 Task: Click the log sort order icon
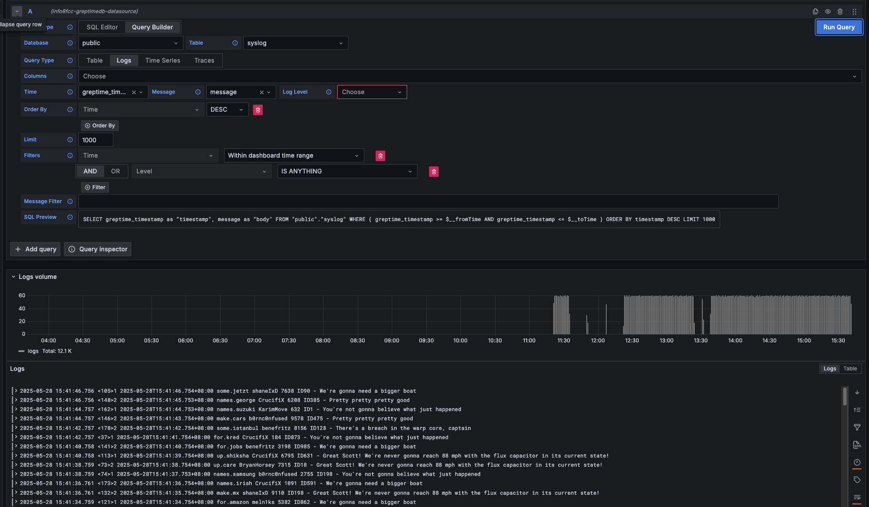point(857,410)
